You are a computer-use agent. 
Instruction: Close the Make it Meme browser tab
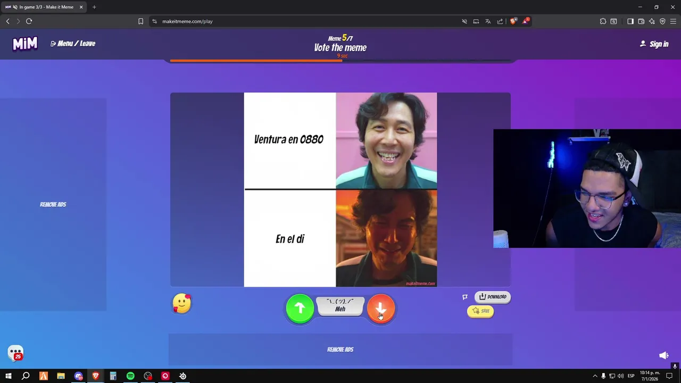pyautogui.click(x=81, y=7)
